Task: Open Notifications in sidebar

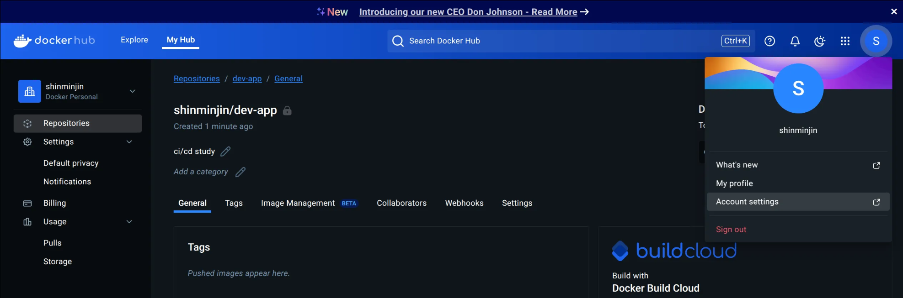Action: point(67,182)
